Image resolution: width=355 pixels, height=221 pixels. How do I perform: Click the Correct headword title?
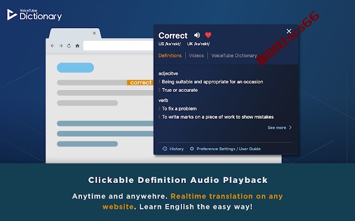pos(173,35)
